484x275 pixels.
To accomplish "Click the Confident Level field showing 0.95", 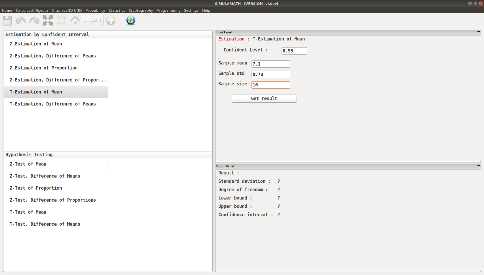I will pos(294,51).
